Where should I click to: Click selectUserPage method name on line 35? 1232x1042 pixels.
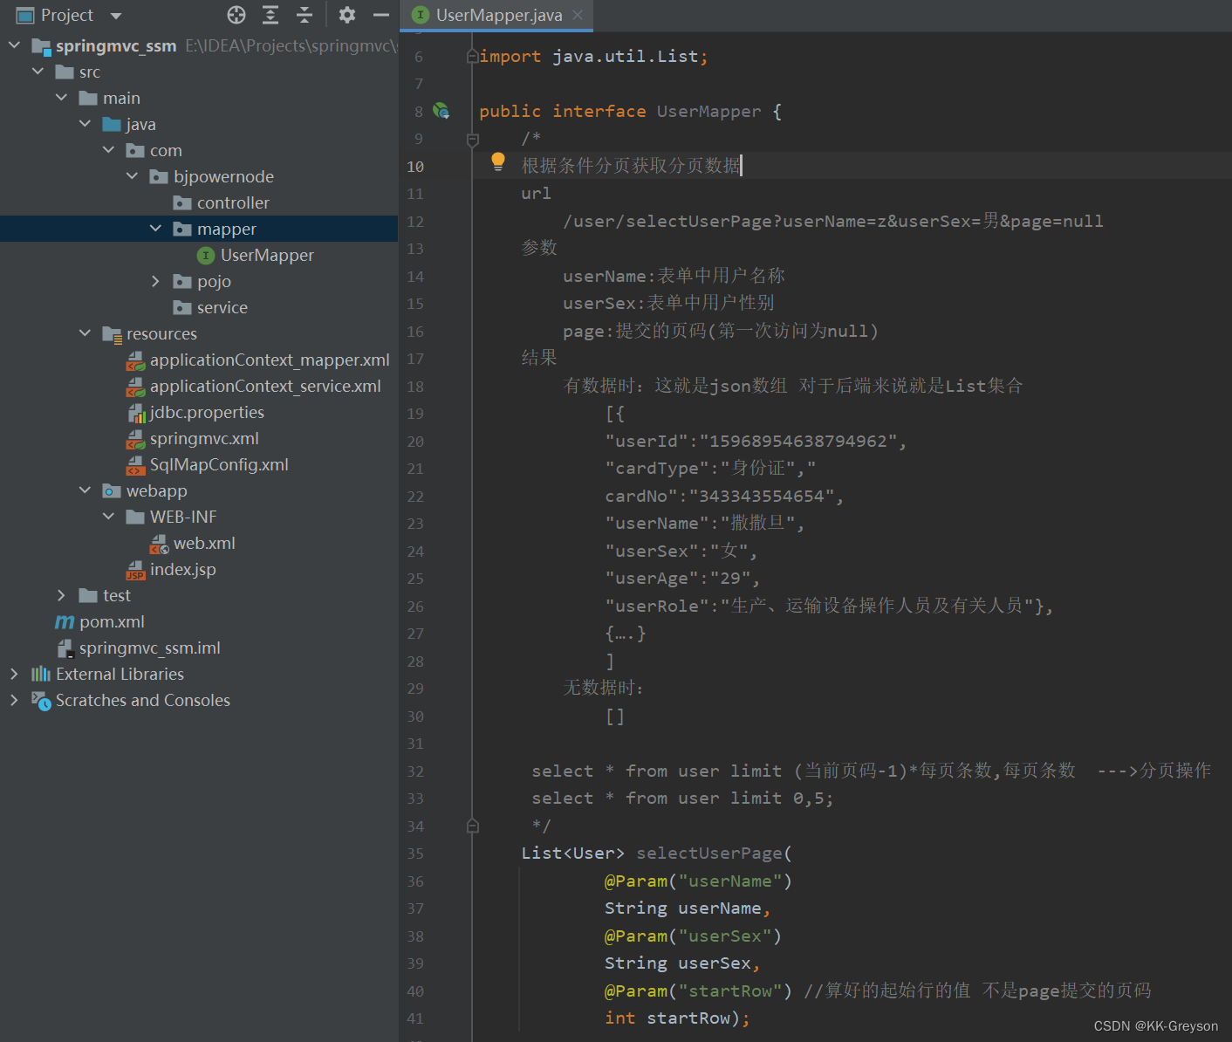click(x=709, y=853)
